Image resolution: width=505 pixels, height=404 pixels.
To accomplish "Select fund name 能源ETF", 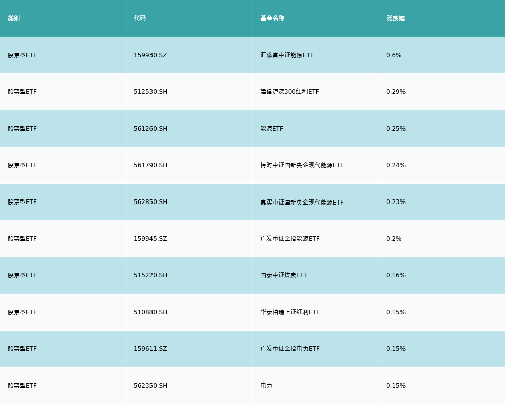I will click(272, 129).
